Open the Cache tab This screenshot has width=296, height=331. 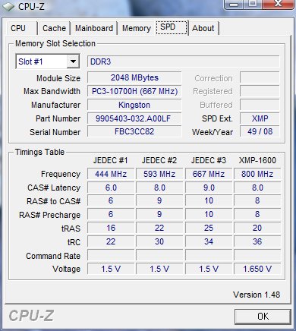coord(54,28)
